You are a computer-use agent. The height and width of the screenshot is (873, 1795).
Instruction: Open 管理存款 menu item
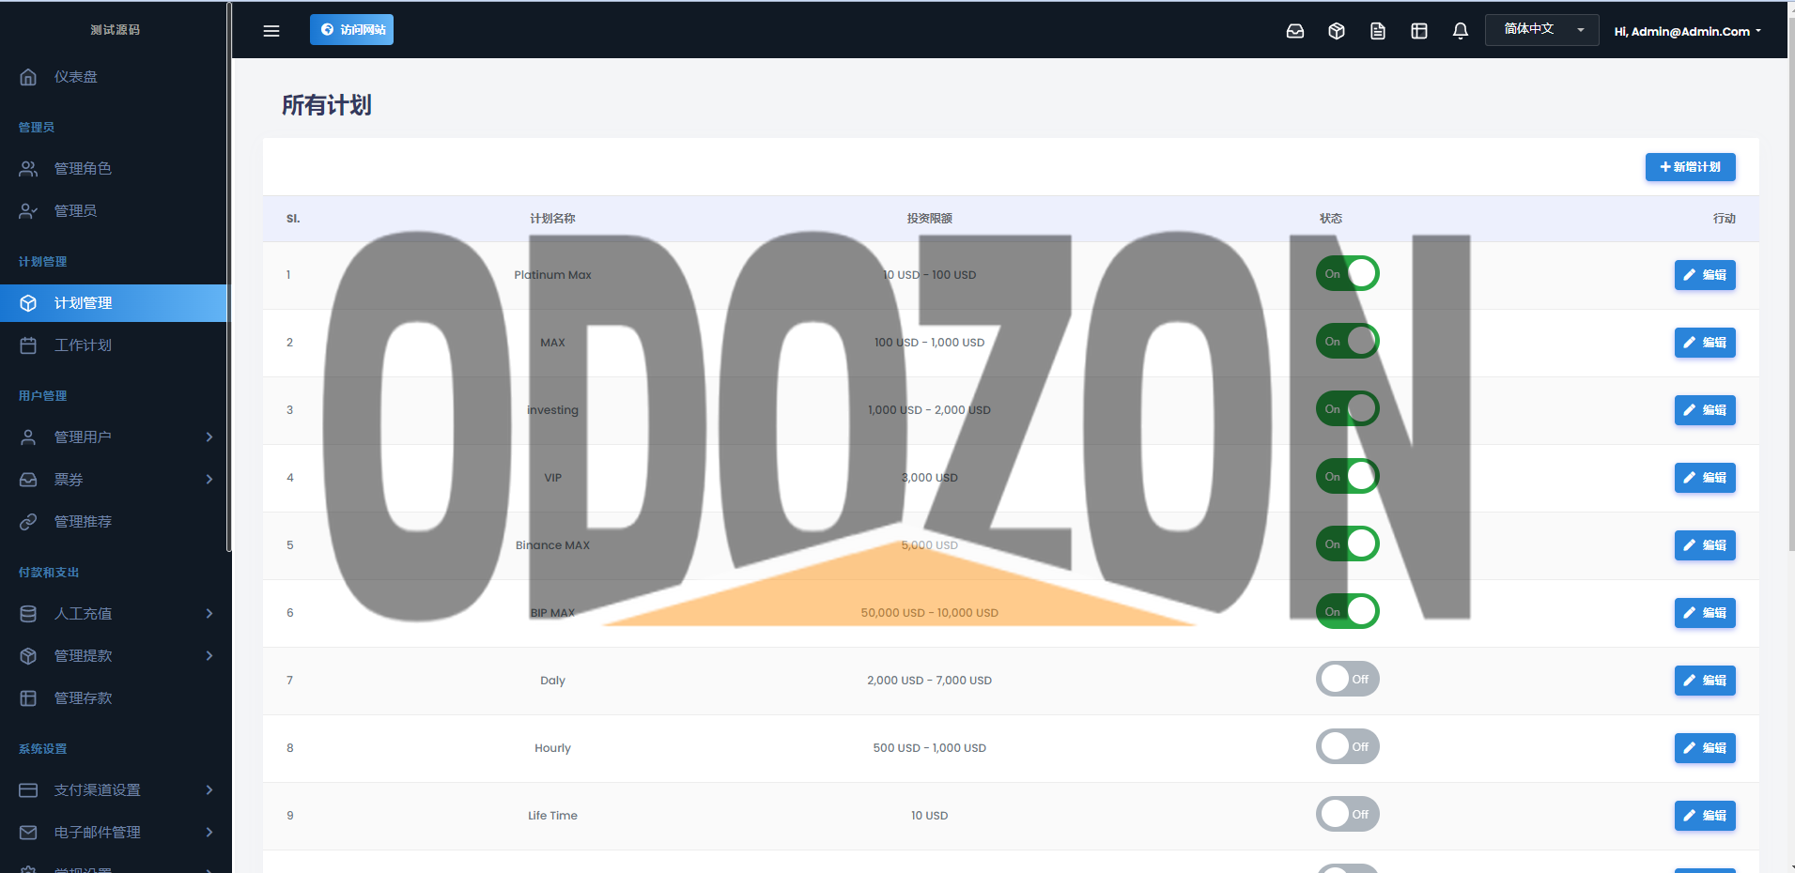[114, 698]
